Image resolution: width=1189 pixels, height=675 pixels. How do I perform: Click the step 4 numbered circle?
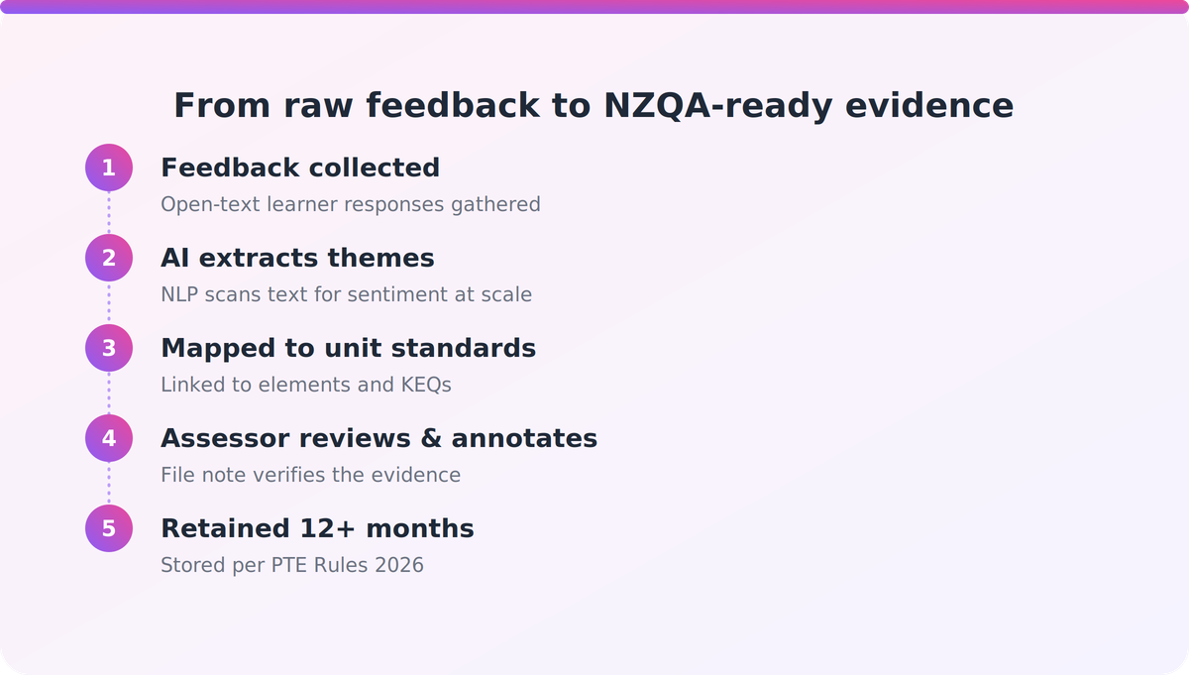[x=109, y=438]
